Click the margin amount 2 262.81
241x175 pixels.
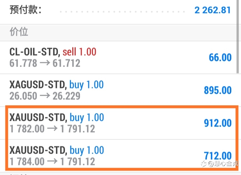pyautogui.click(x=213, y=10)
